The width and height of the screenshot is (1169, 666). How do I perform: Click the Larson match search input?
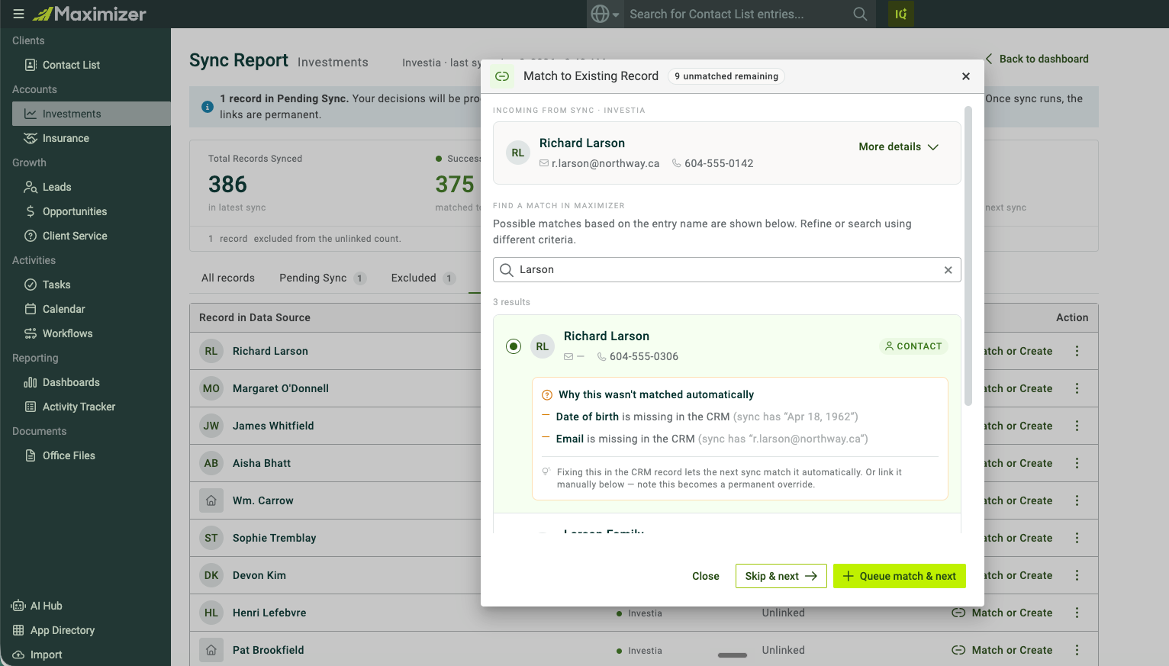tap(726, 270)
